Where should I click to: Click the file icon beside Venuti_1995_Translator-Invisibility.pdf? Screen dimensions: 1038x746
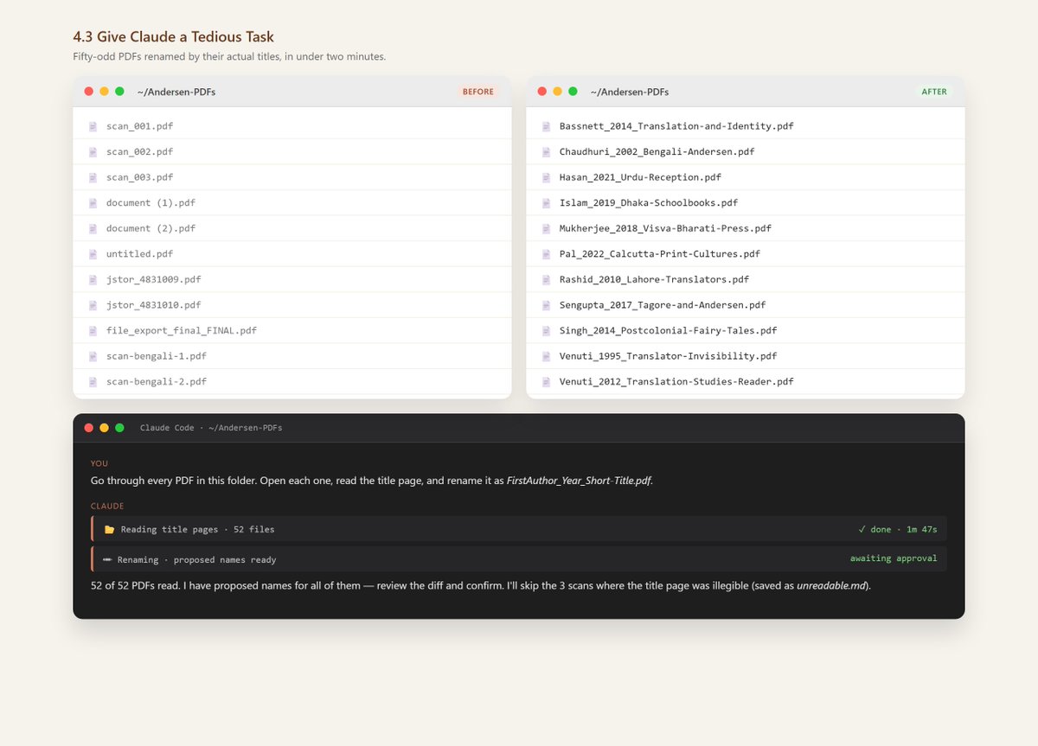[x=546, y=356]
